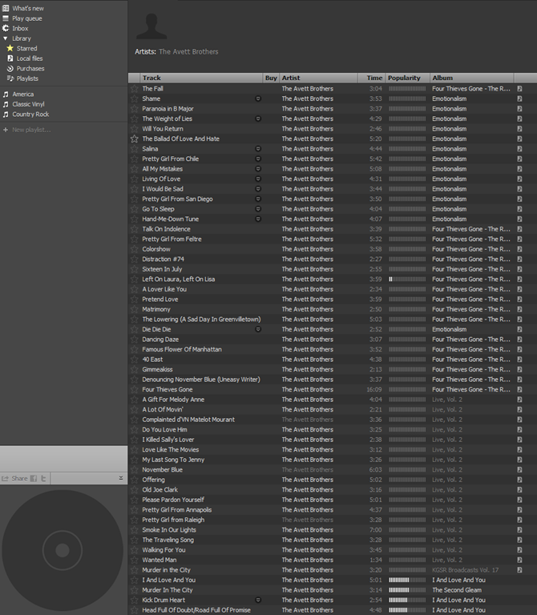Click popularity bar of I And Love And You
This screenshot has width=537, height=615.
point(407,580)
